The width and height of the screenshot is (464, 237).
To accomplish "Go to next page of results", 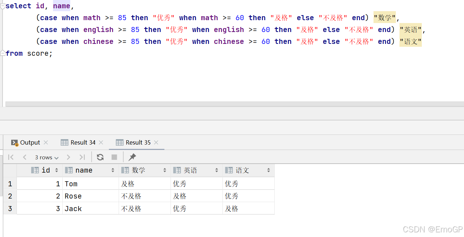I will [69, 157].
